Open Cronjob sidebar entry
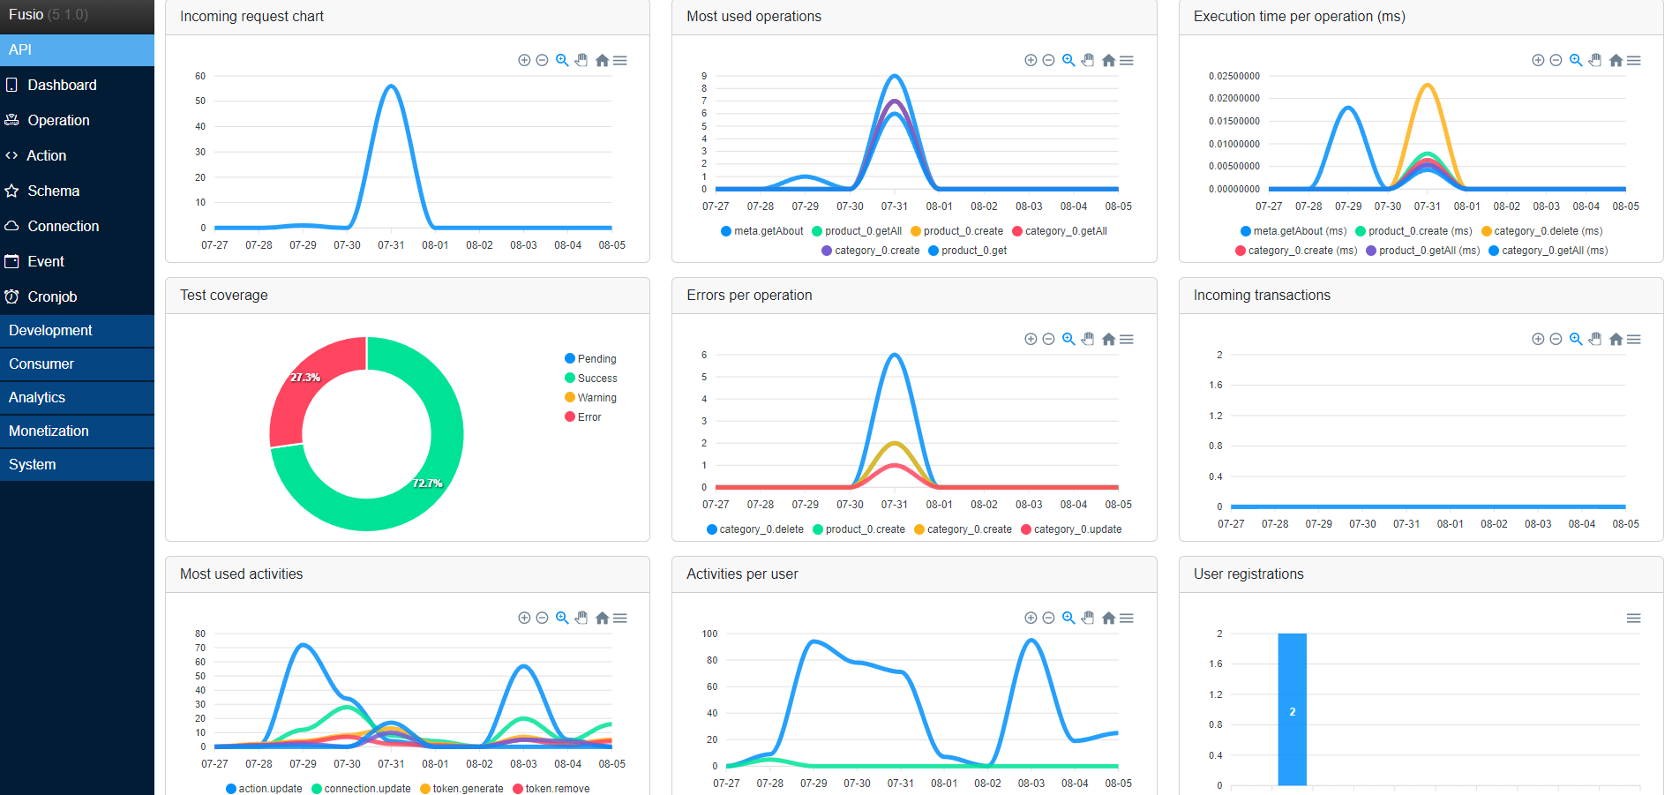1672x795 pixels. pyautogui.click(x=77, y=296)
